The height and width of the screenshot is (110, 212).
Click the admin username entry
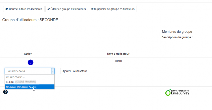pyautogui.click(x=118, y=61)
